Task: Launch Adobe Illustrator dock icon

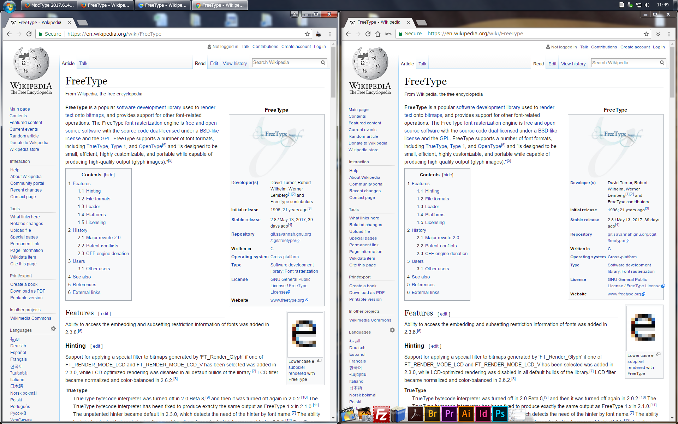Action: [x=466, y=414]
